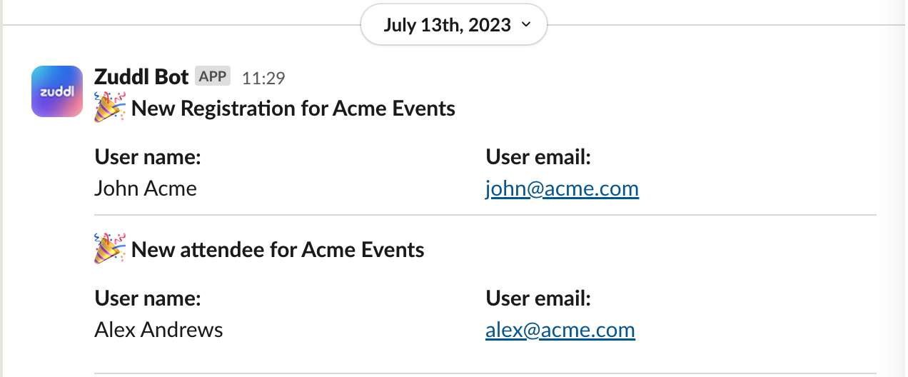The width and height of the screenshot is (908, 377).
Task: Click party popper emoji beside New Registration
Action: 110,108
